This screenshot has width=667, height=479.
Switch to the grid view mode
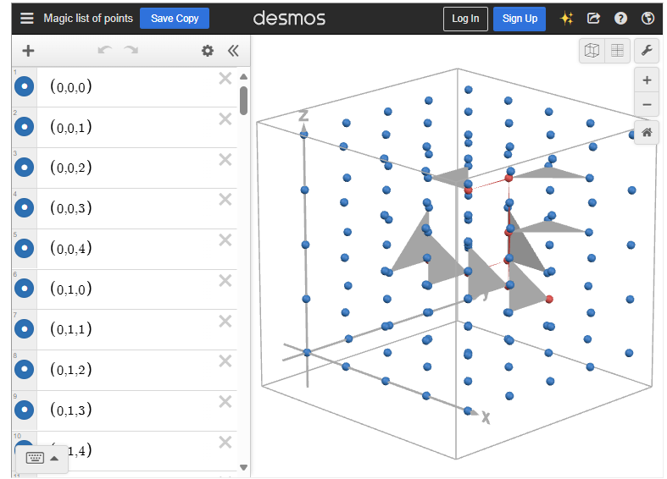(x=617, y=51)
